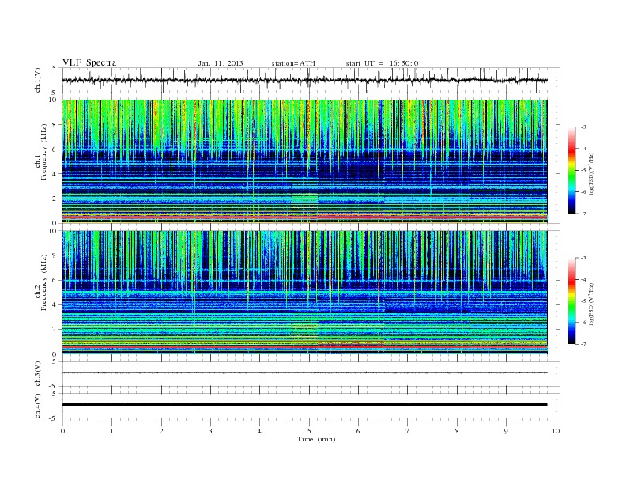The width and height of the screenshot is (626, 484).
Task: Click the flat ch.3 voltage trace
Action: 304,373
